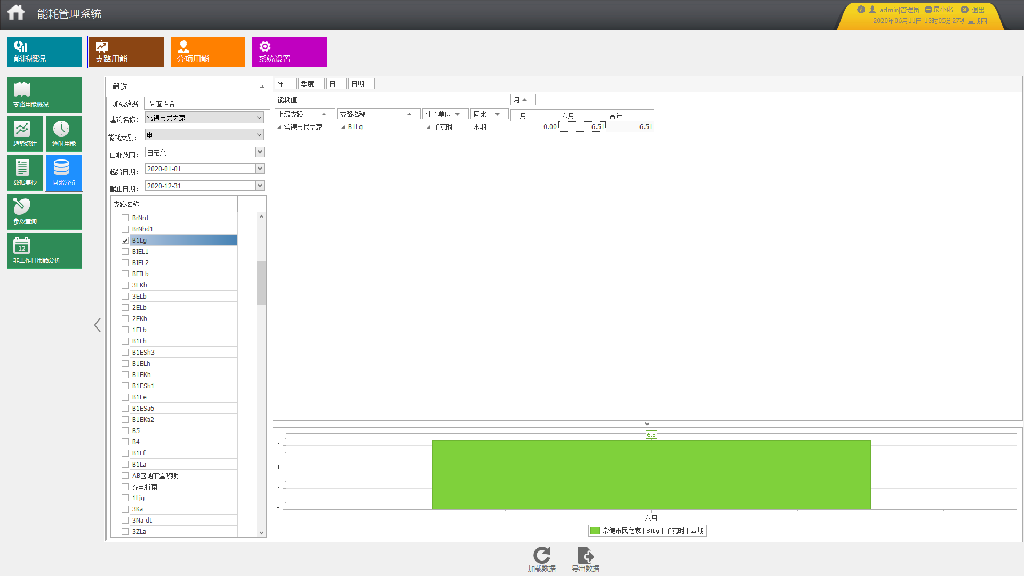Click the 加载数据 reload icon at bottom

(541, 556)
